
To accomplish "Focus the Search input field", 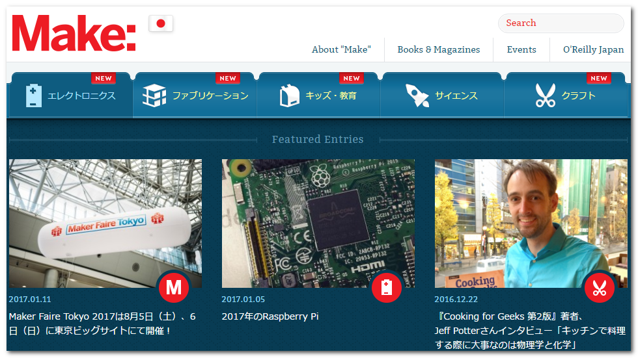I will point(561,23).
